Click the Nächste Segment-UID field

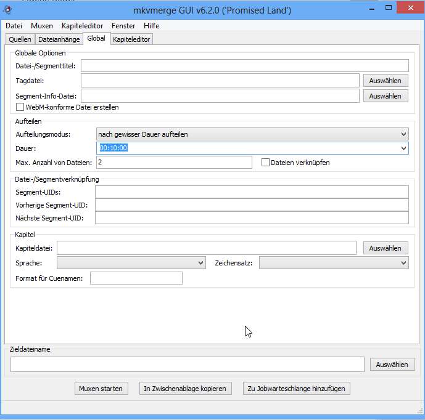click(252, 218)
